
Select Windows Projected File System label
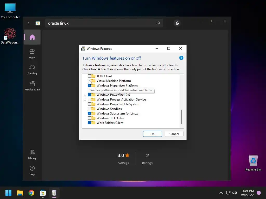pyautogui.click(x=118, y=104)
